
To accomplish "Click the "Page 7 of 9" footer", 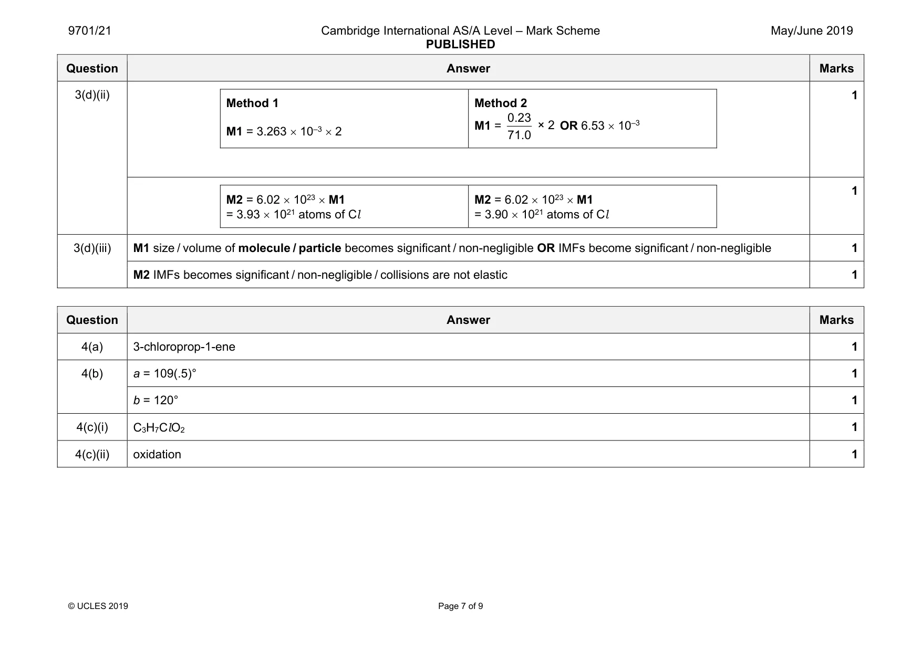I will [460, 606].
